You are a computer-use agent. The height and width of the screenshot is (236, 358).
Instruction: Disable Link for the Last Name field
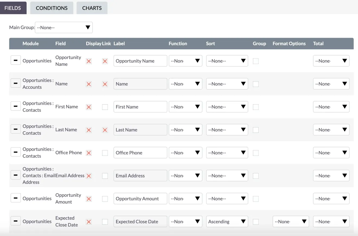coord(105,130)
